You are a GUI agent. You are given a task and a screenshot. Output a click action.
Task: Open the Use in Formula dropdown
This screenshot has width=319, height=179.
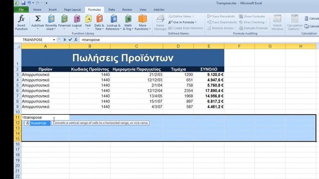click(196, 22)
